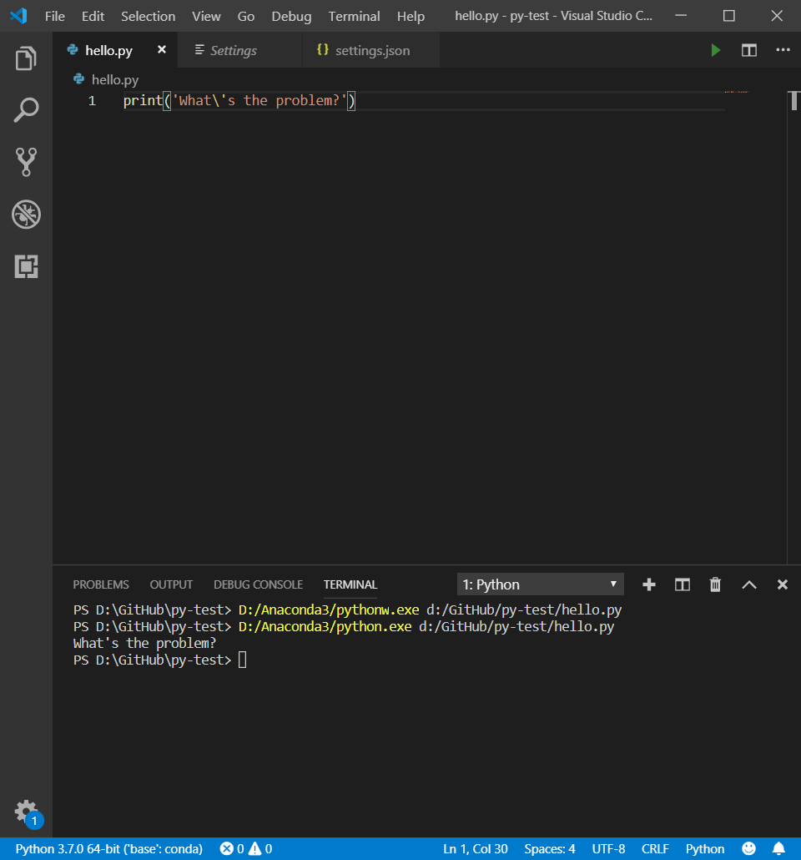Open the Debug menu

(291, 17)
